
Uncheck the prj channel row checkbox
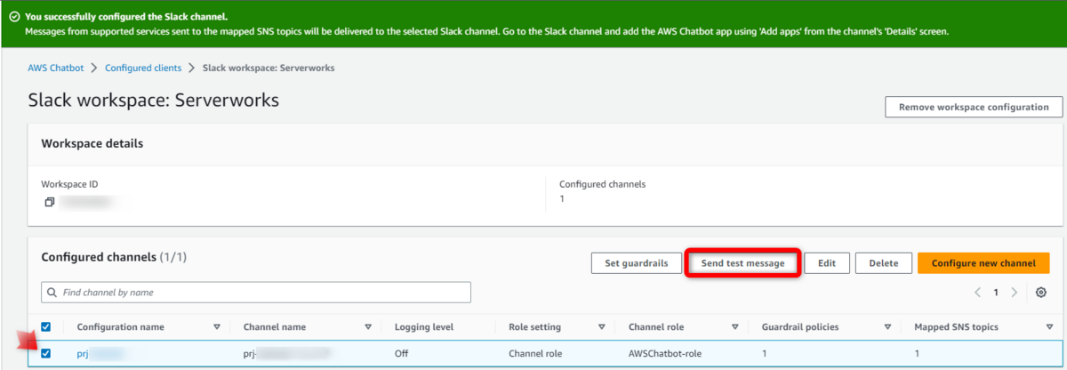point(47,353)
